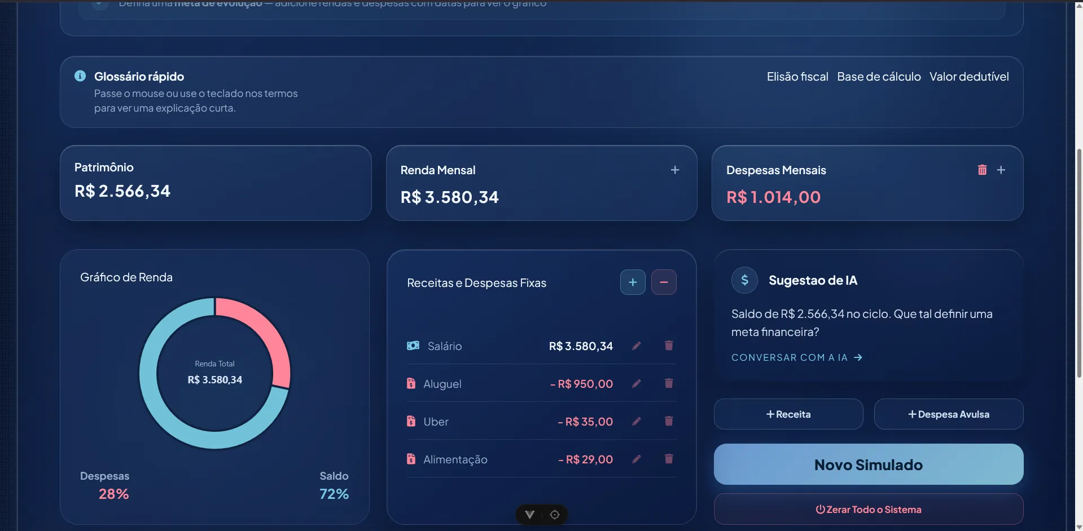Viewport: 1083px width, 531px height.
Task: Click the plus icon on Renda Mensal card
Action: pos(674,170)
